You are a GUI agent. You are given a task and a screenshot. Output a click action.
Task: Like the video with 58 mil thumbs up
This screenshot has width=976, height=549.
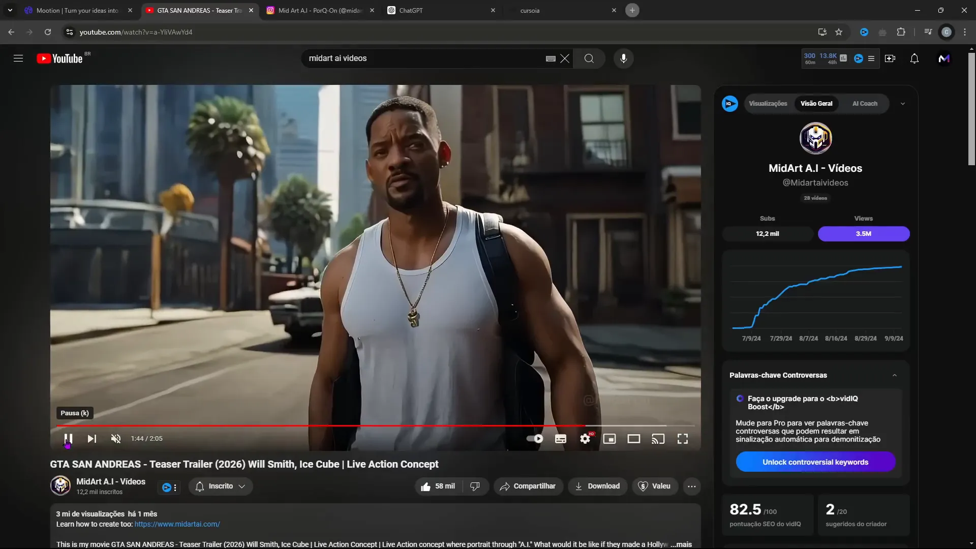[438, 486]
